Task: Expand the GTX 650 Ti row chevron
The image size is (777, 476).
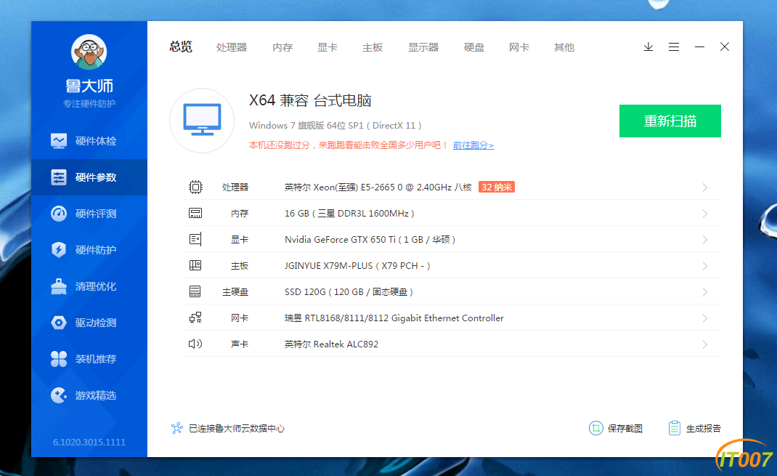Action: 704,240
